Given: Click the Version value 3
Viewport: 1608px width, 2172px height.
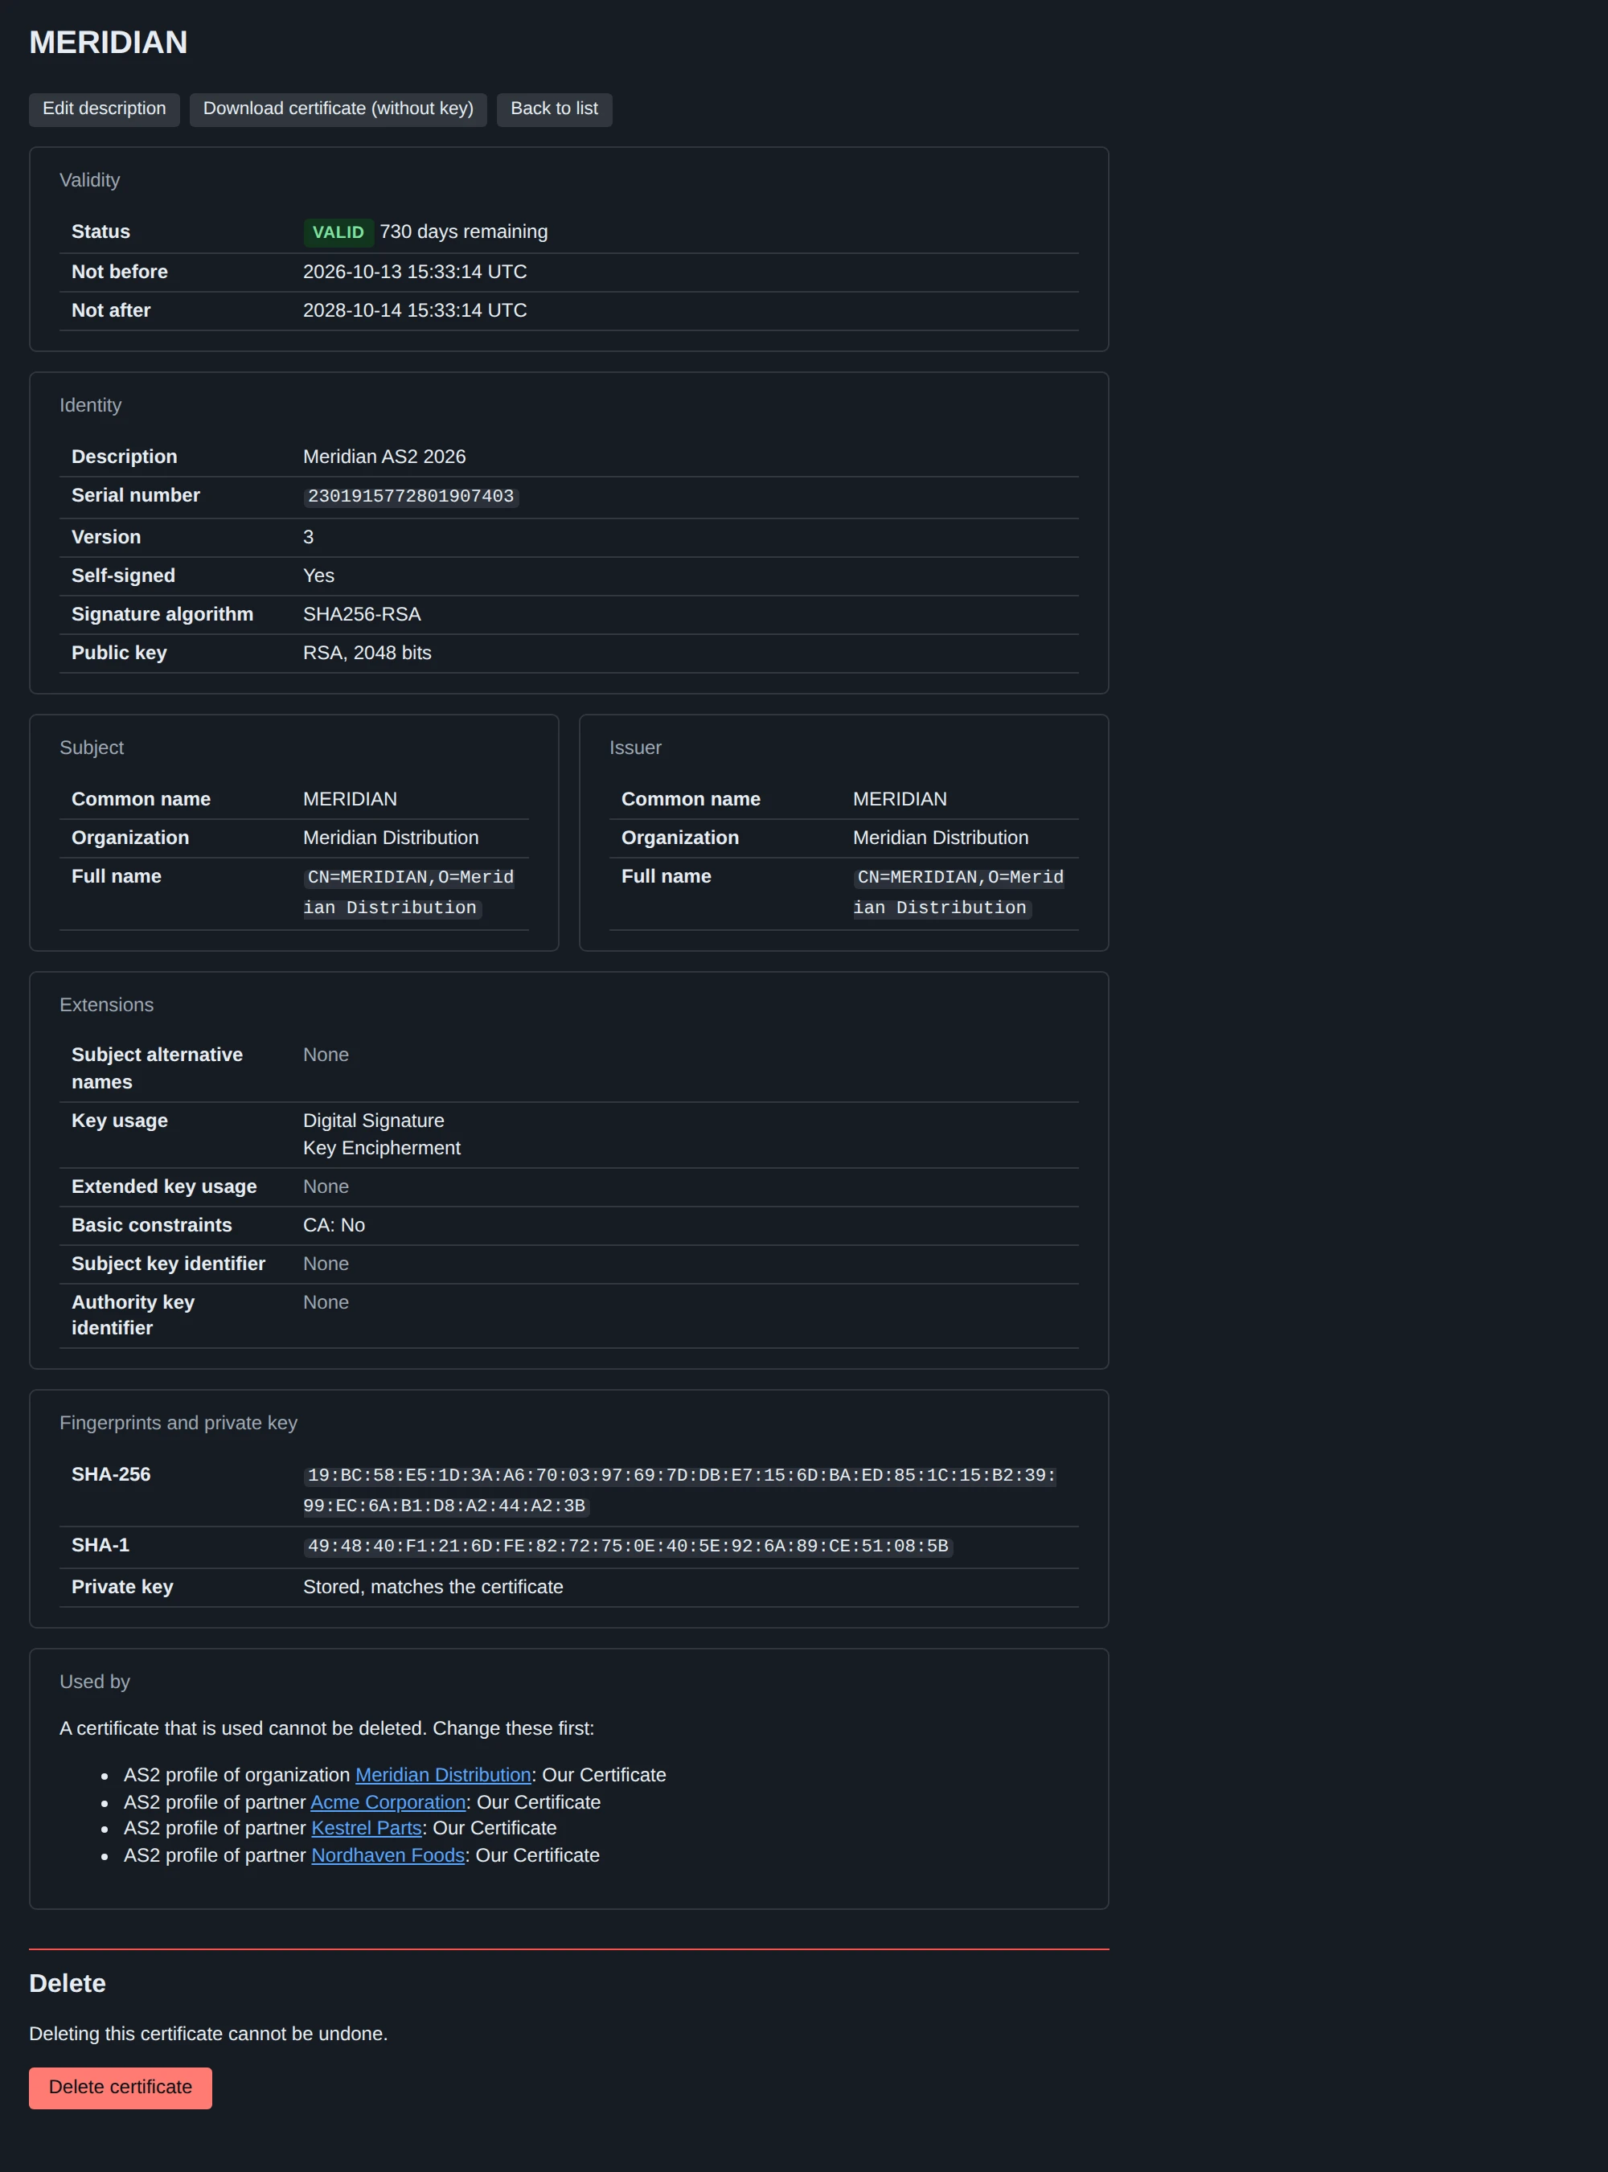Looking at the screenshot, I should pos(309,537).
